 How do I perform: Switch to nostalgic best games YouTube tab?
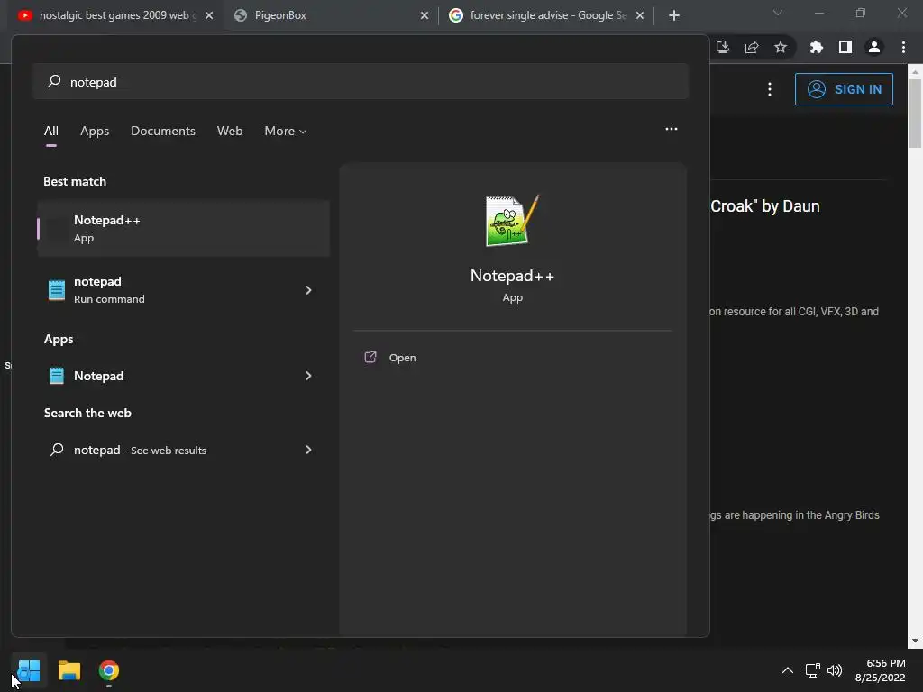(x=114, y=15)
